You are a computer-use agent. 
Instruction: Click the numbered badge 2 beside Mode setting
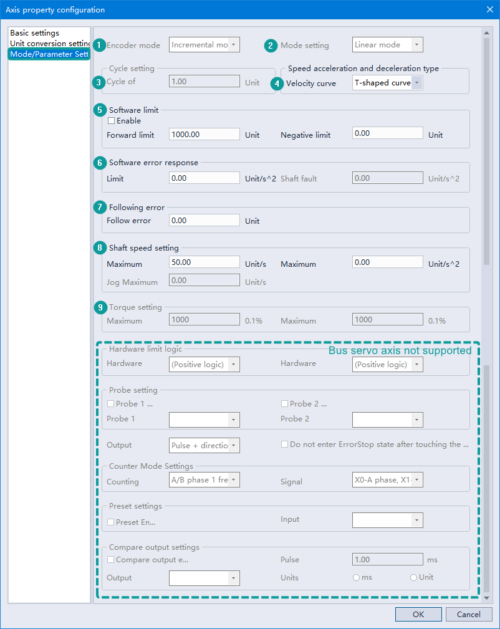pyautogui.click(x=271, y=45)
